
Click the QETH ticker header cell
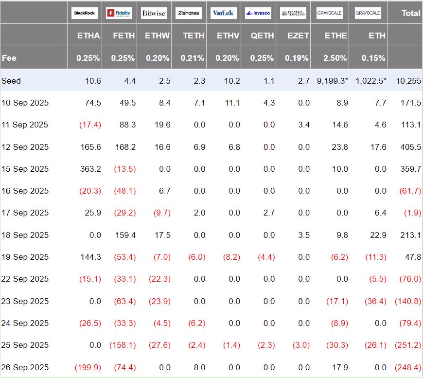262,36
